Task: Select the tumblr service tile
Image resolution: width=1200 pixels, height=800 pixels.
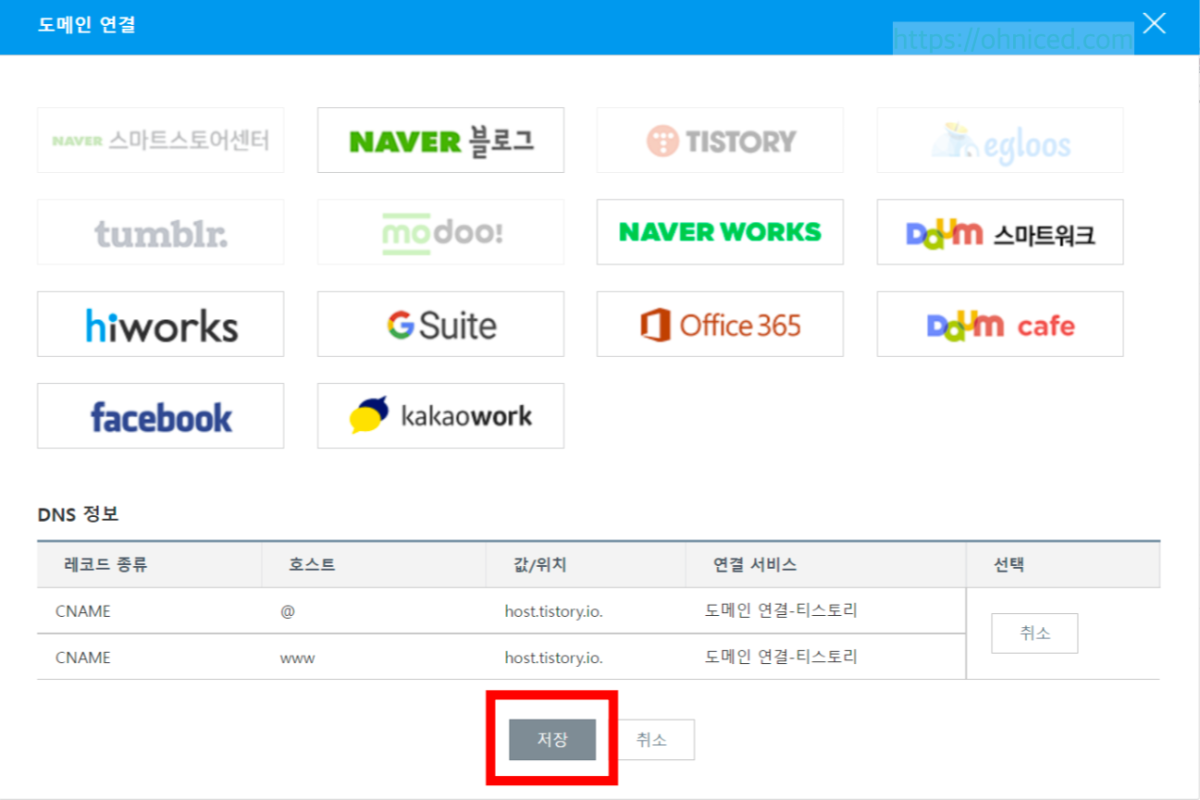Action: tap(161, 232)
